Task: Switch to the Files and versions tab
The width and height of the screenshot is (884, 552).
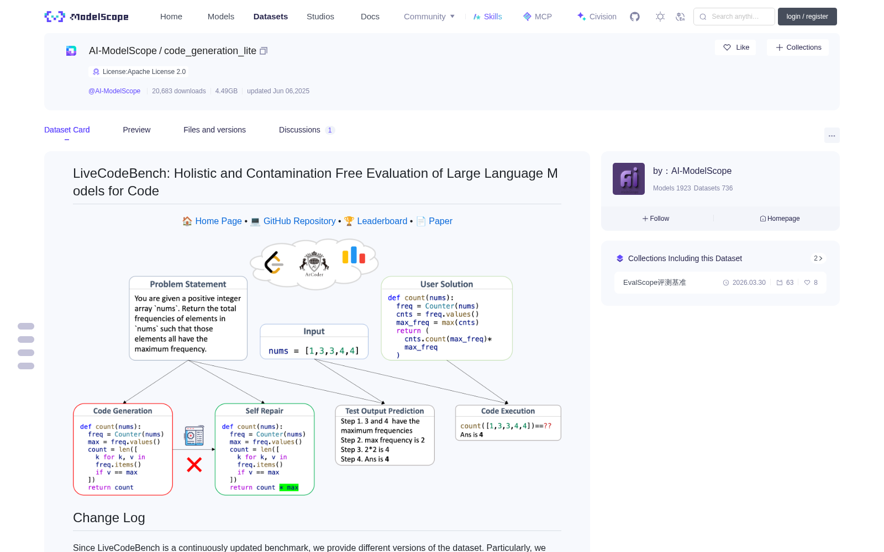Action: click(x=214, y=130)
